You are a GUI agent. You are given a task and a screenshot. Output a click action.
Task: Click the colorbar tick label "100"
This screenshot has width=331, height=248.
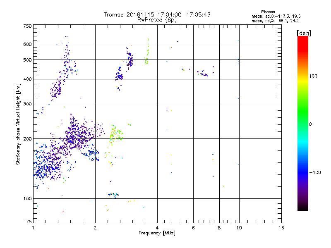(313, 76)
